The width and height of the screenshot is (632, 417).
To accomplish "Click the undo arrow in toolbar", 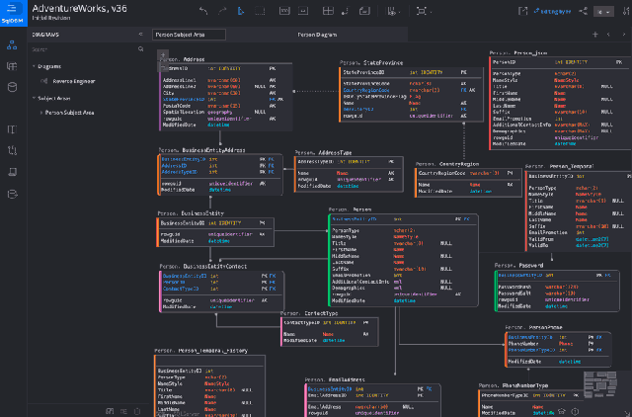I will coord(203,11).
